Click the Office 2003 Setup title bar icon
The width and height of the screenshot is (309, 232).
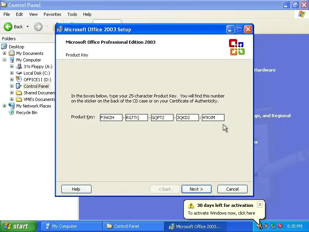click(x=60, y=29)
